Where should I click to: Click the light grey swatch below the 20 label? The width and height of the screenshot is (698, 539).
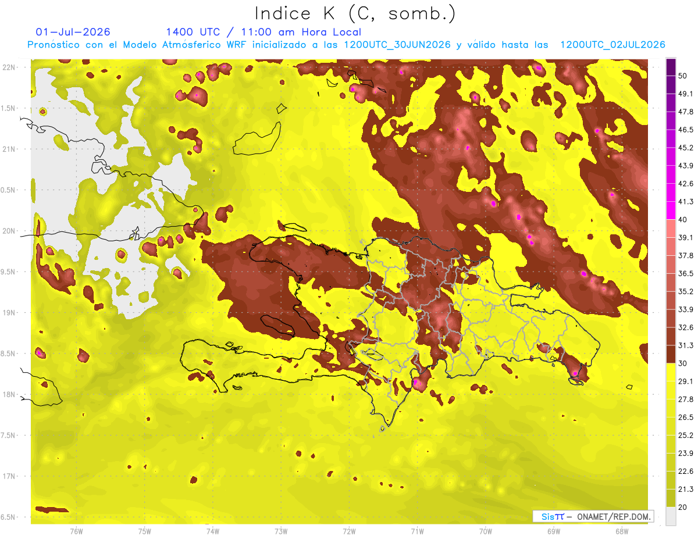pyautogui.click(x=671, y=516)
